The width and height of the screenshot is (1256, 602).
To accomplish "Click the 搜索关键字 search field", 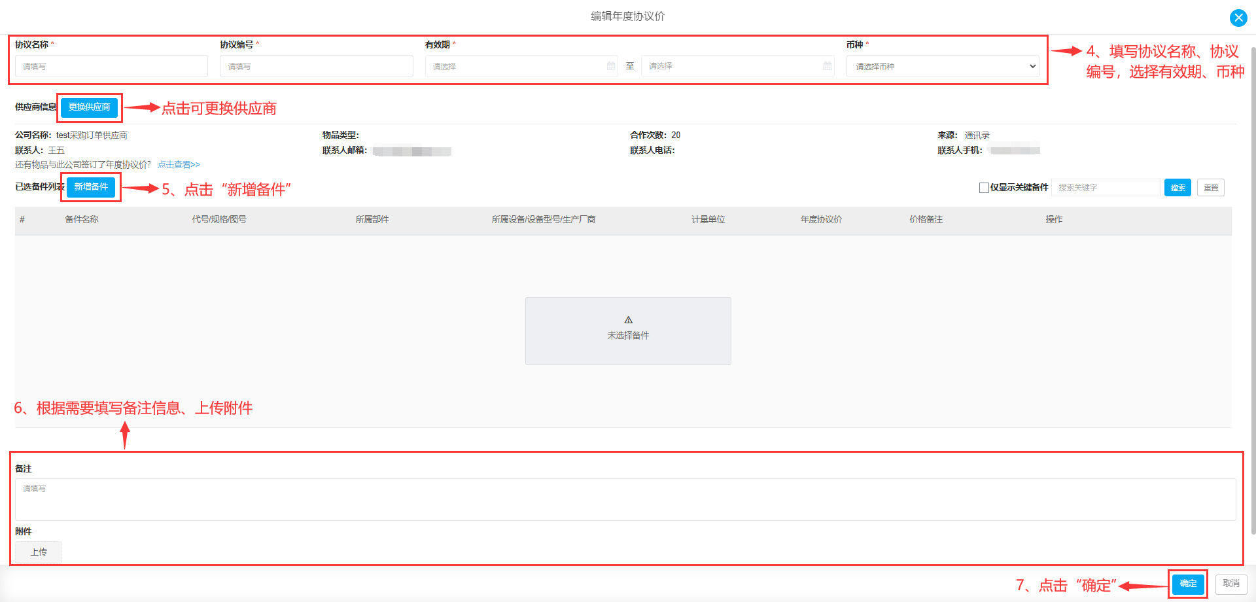I will [1106, 188].
